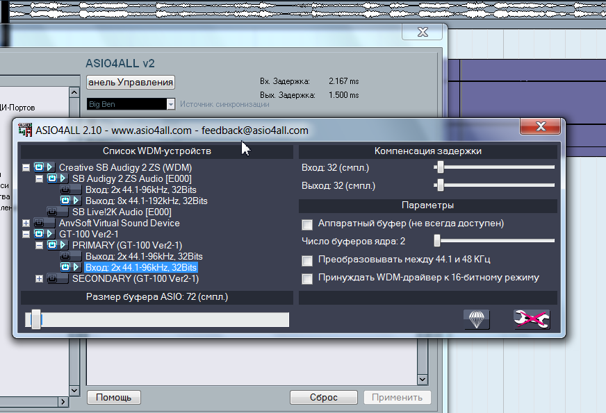Select SECONDARY (GT-100 Ver2-1) item
Image resolution: width=606 pixels, height=413 pixels.
pyautogui.click(x=136, y=278)
